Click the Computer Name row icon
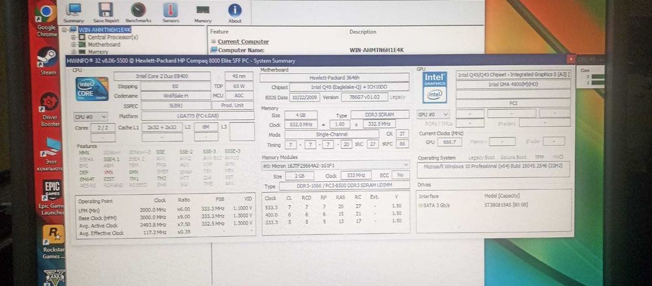 click(214, 50)
